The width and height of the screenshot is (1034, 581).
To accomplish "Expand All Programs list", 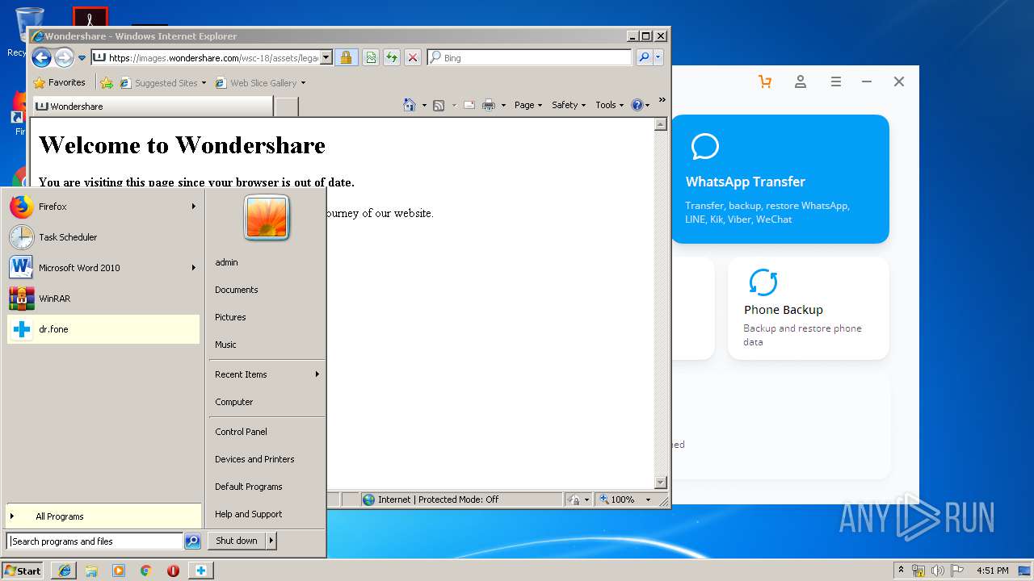I will coord(103,516).
